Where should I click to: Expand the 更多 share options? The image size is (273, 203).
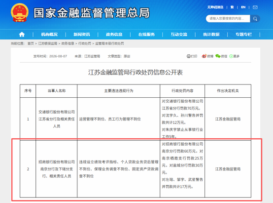pyautogui.click(x=235, y=56)
